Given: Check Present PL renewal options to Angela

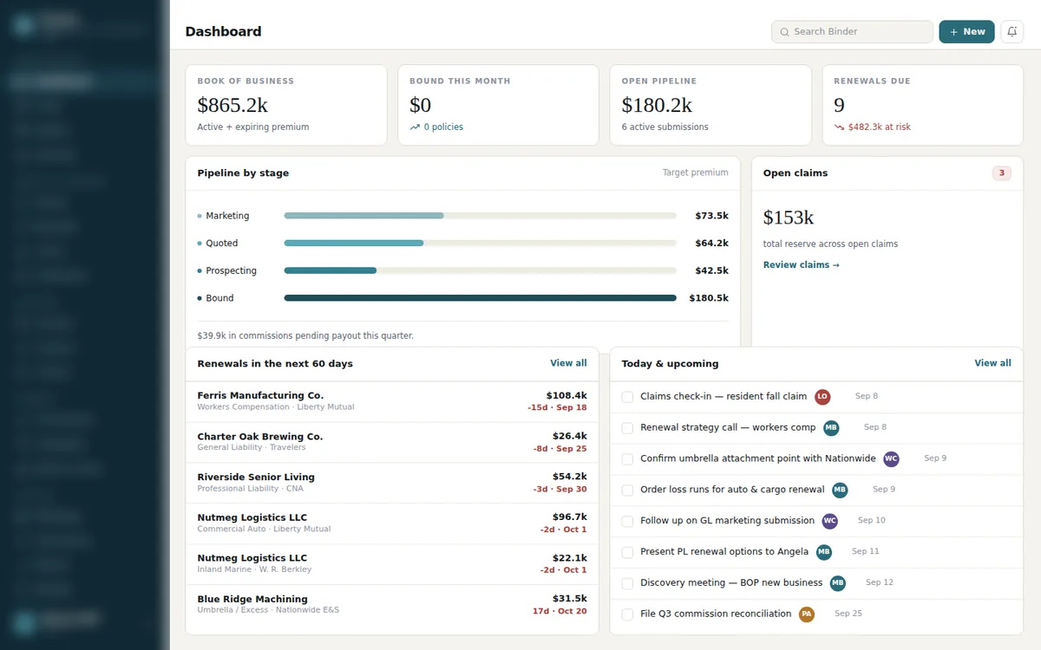Looking at the screenshot, I should pyautogui.click(x=627, y=552).
